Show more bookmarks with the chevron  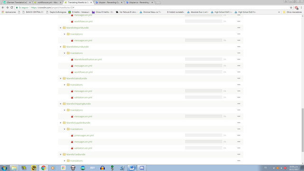coord(279,12)
